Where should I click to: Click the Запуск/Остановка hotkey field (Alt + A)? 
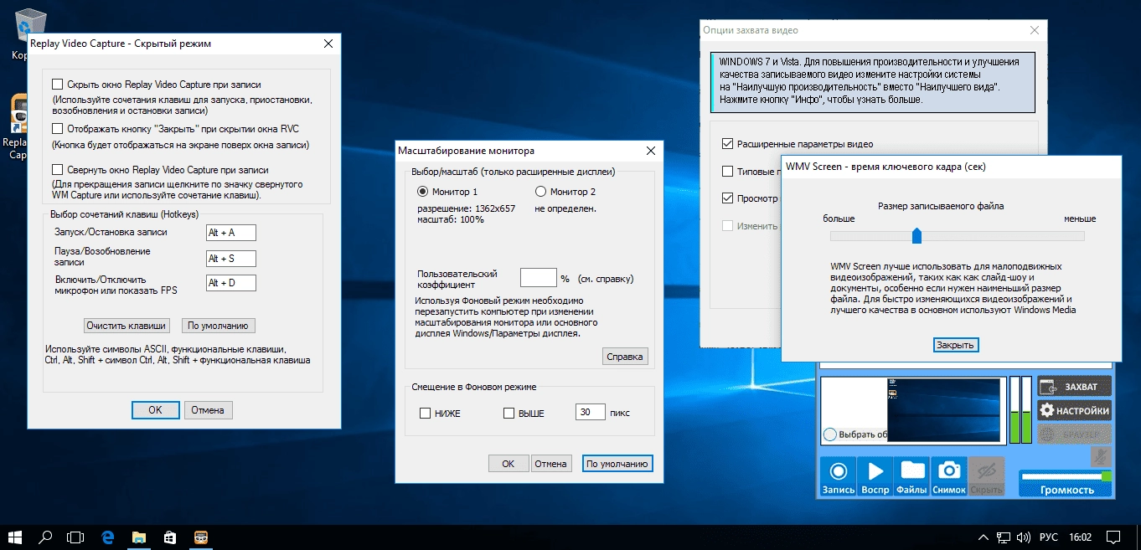230,233
